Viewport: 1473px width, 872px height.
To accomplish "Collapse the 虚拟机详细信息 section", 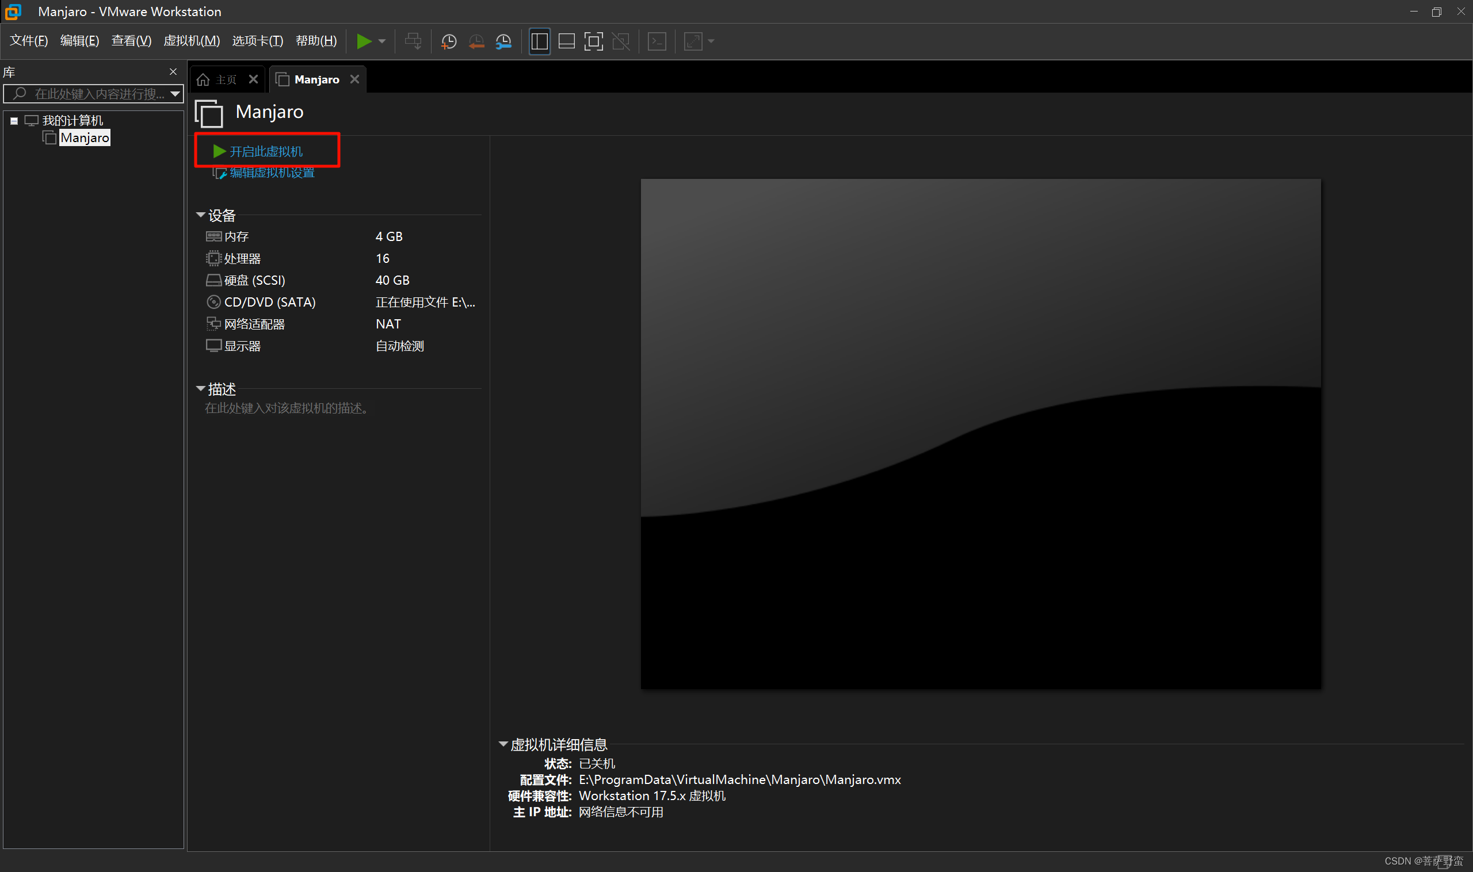I will tap(503, 744).
